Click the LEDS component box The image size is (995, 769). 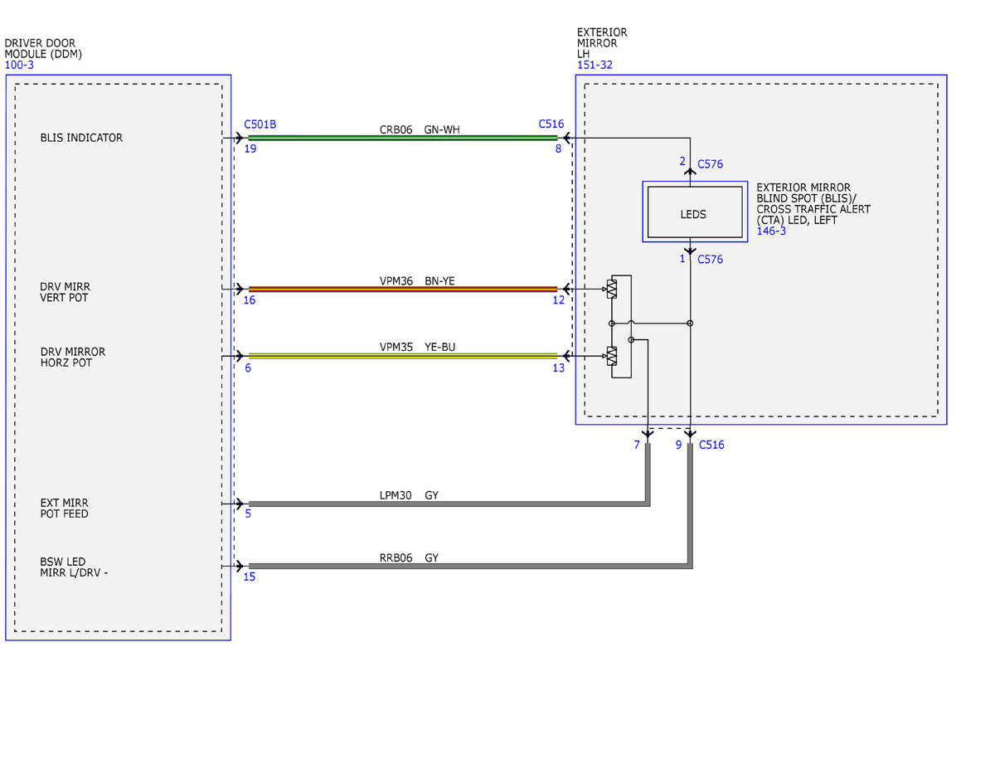(694, 214)
